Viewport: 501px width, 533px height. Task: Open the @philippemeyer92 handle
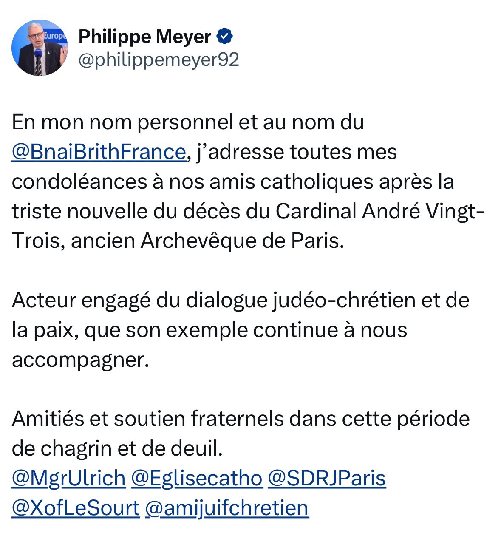point(159,60)
